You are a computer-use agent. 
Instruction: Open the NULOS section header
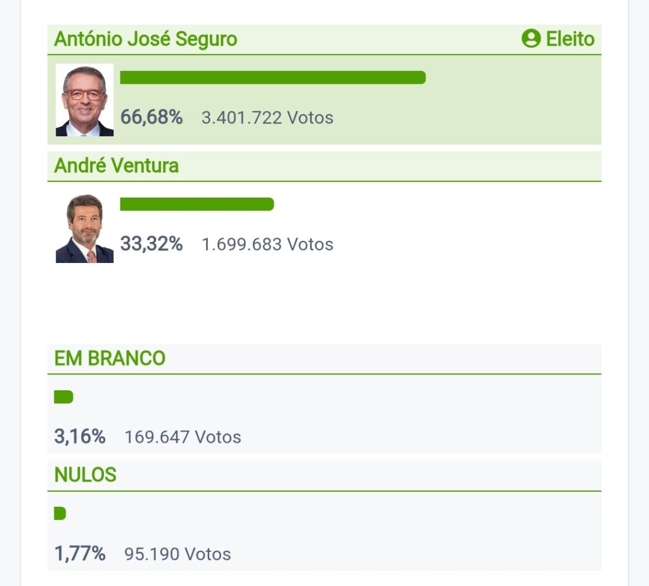tap(86, 475)
